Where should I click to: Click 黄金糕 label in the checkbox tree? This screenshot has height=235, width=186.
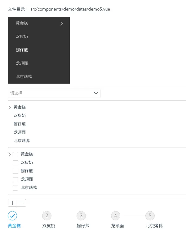[27, 154]
